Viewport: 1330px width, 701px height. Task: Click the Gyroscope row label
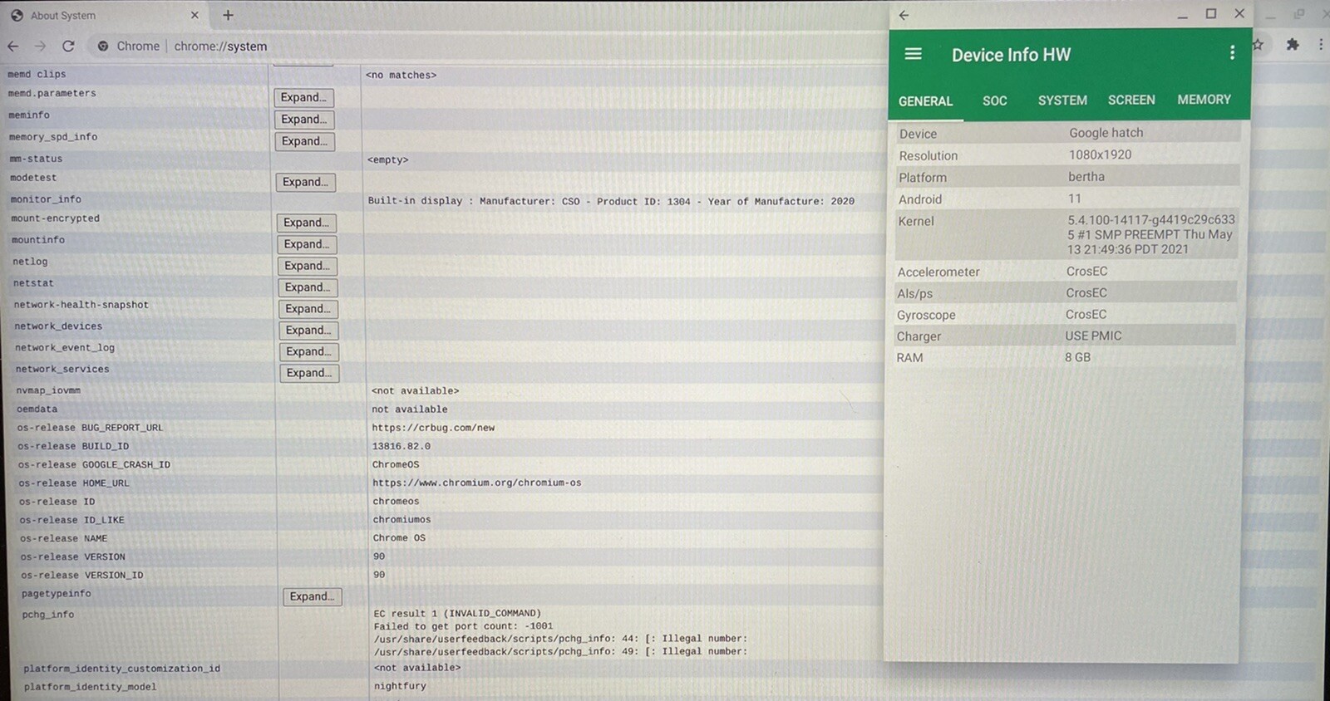[x=926, y=315]
